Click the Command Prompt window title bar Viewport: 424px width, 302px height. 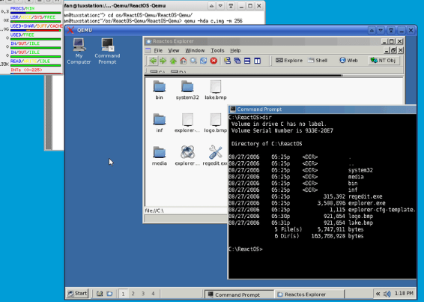[x=322, y=109]
